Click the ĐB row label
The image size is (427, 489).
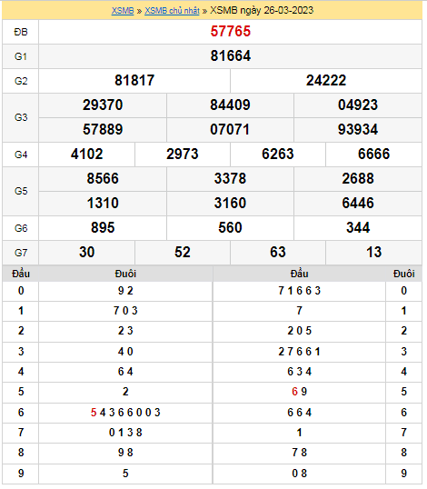coord(21,32)
